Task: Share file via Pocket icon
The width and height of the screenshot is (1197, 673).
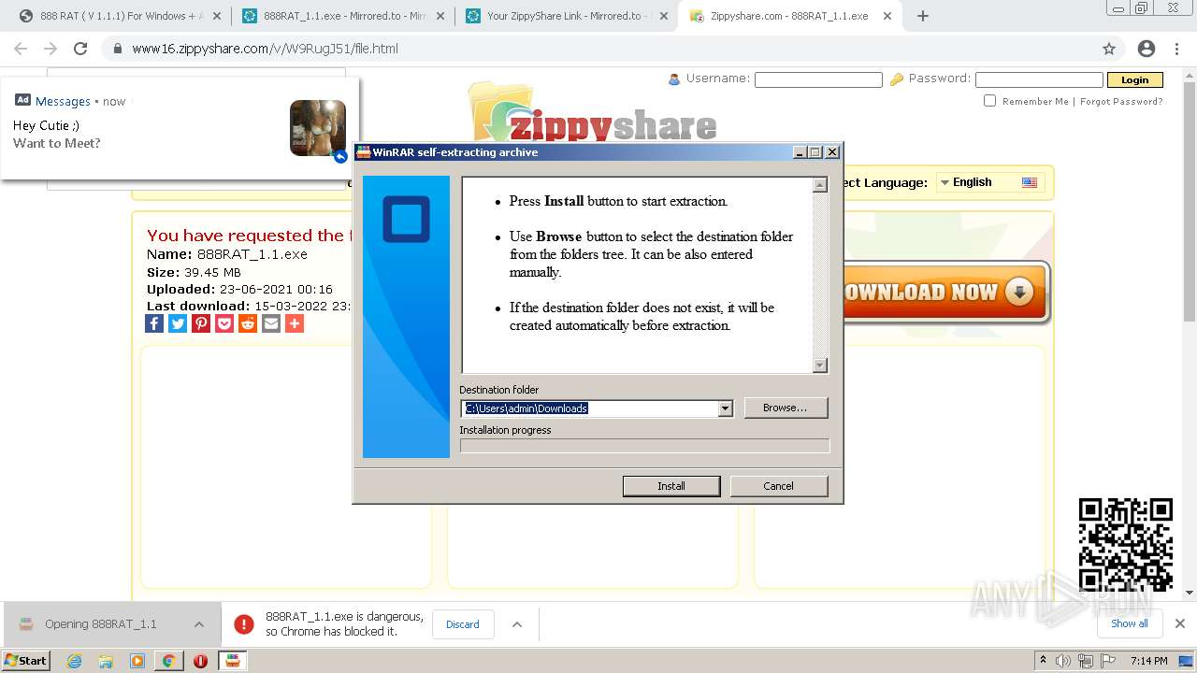Action: tap(224, 323)
